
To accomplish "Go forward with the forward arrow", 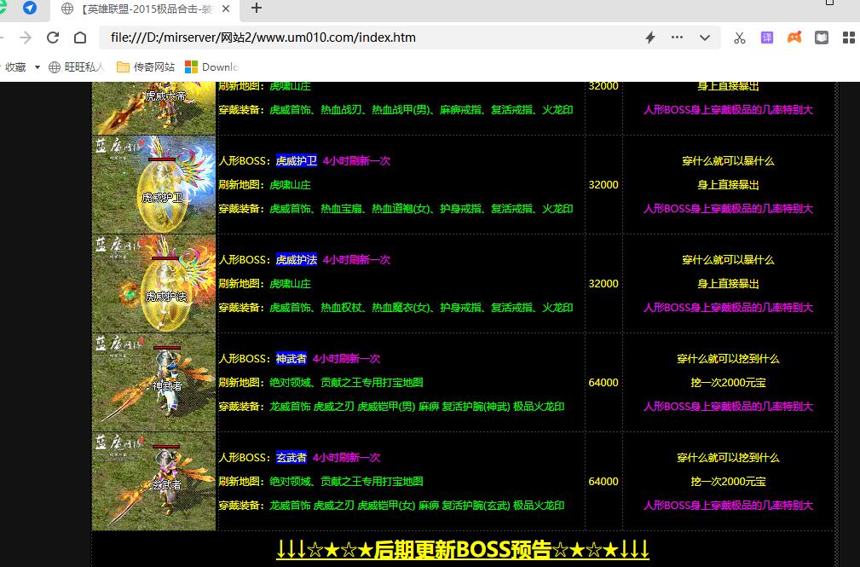I will point(26,38).
